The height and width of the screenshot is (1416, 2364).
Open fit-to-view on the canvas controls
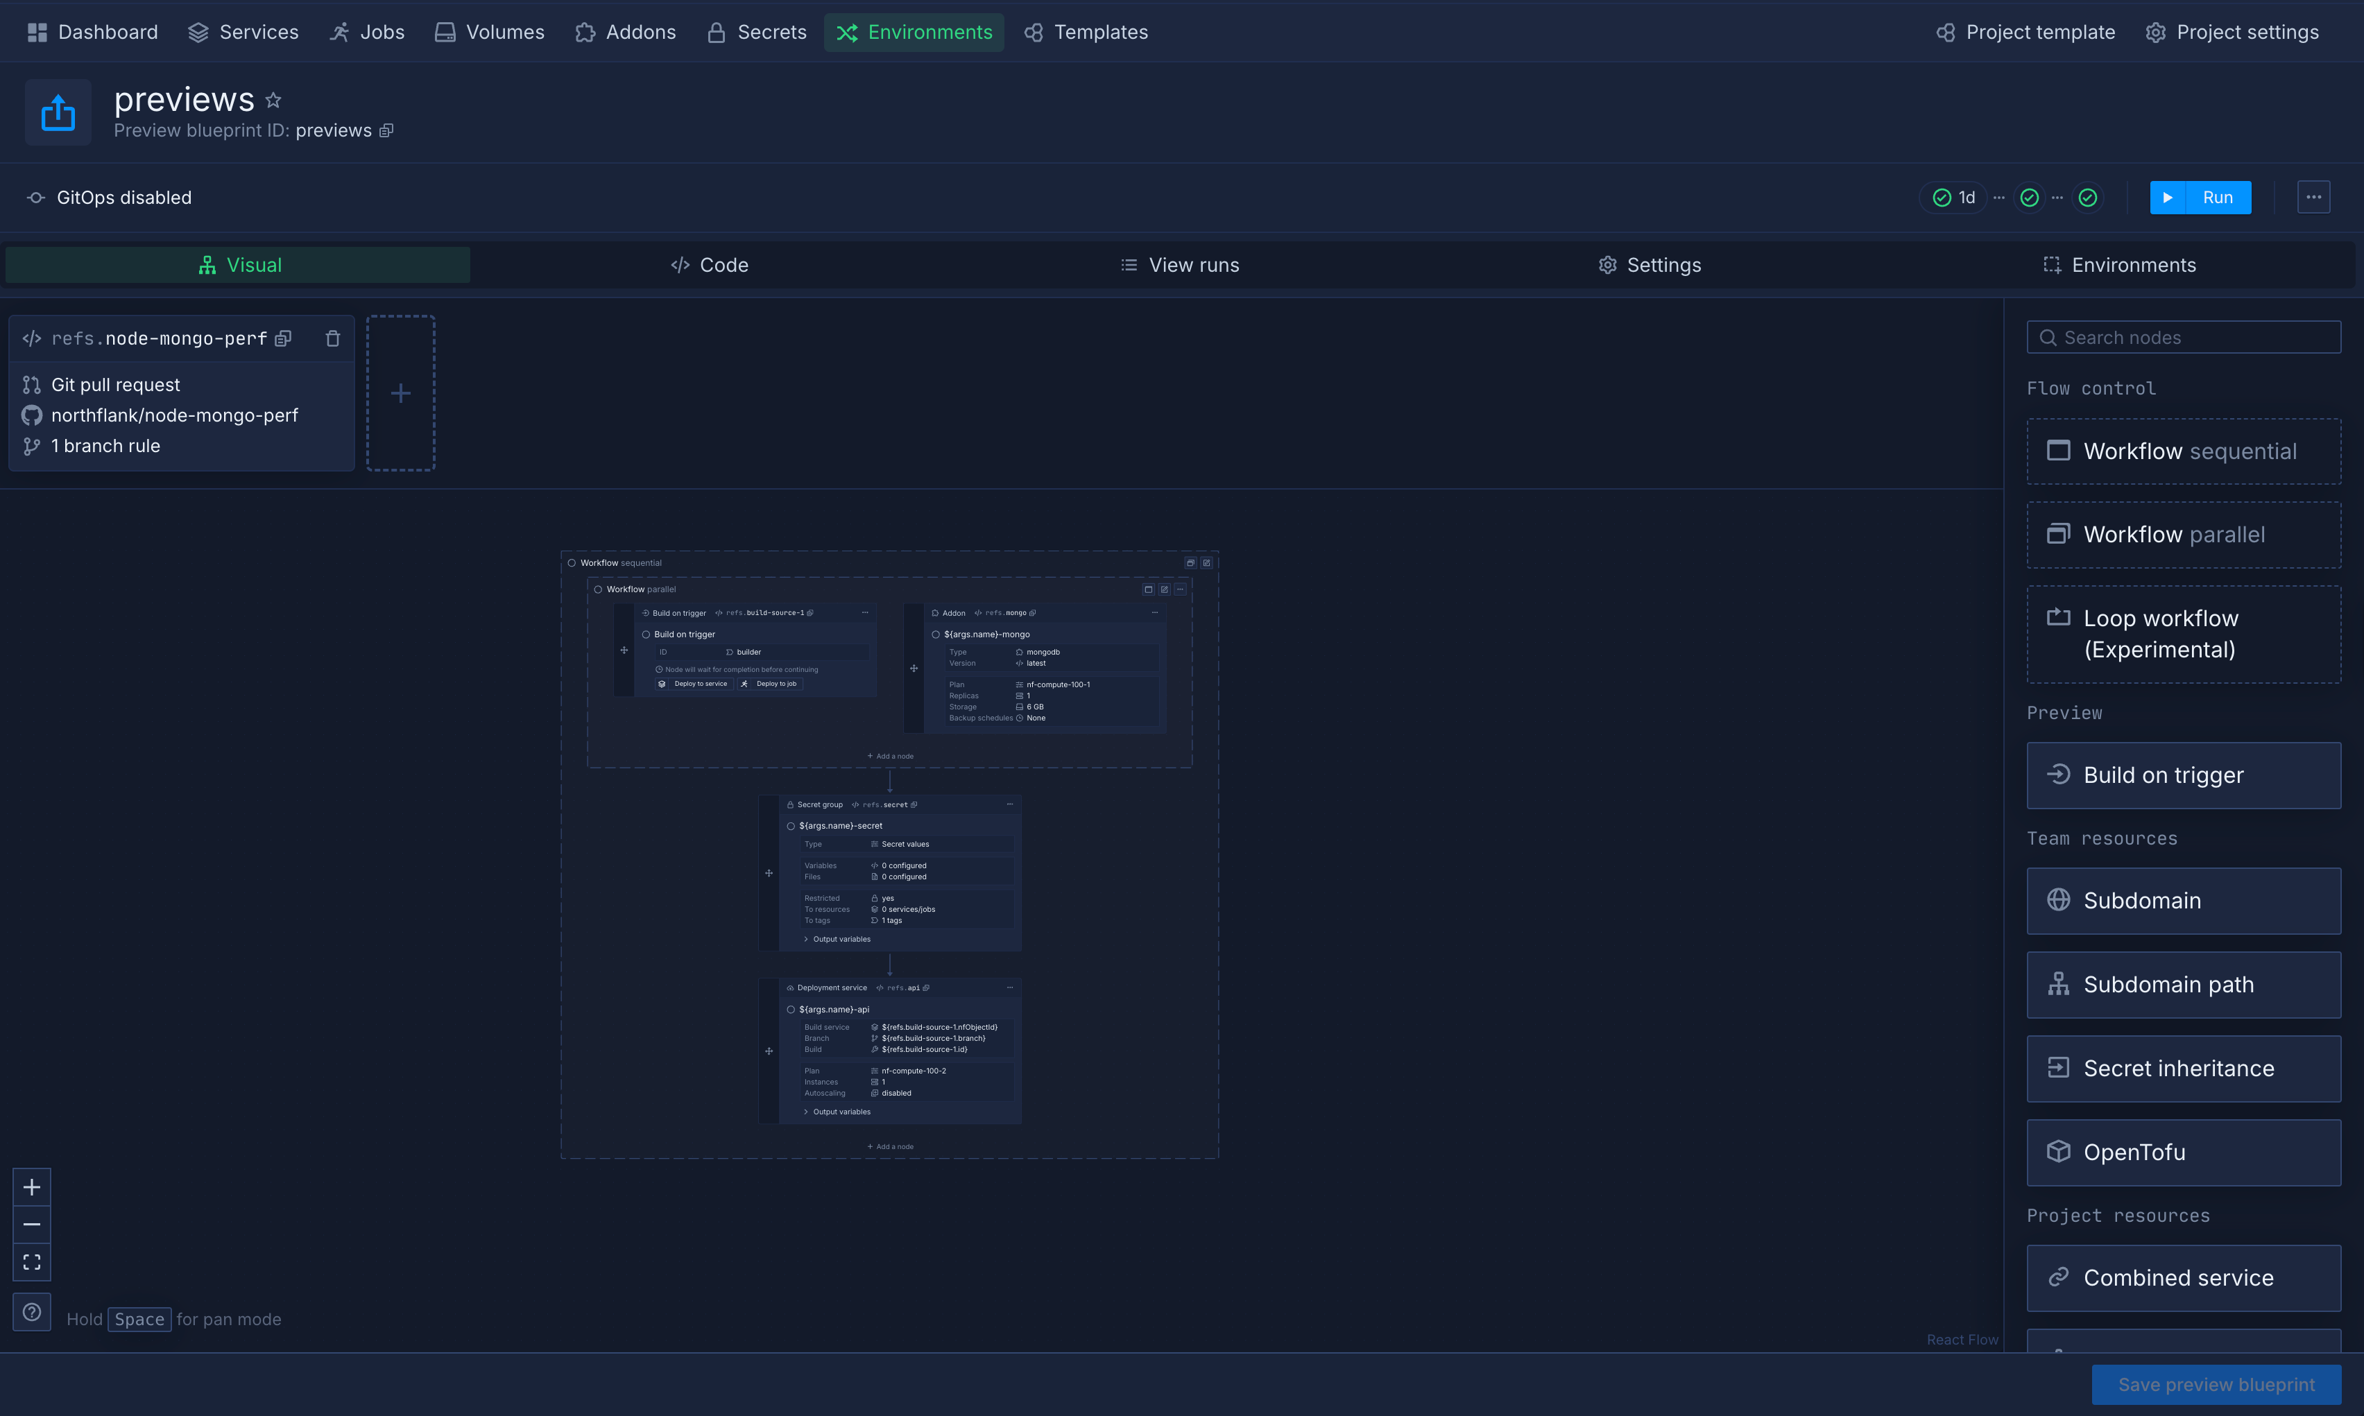(31, 1261)
